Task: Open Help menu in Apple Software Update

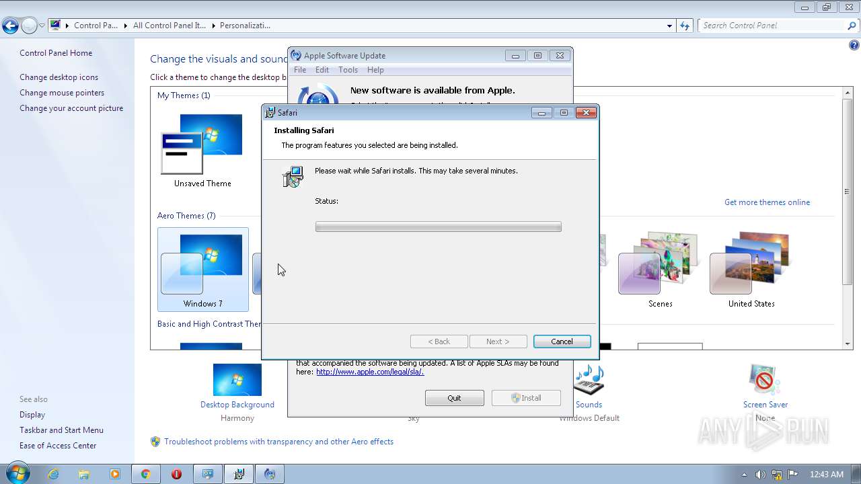Action: 375,70
